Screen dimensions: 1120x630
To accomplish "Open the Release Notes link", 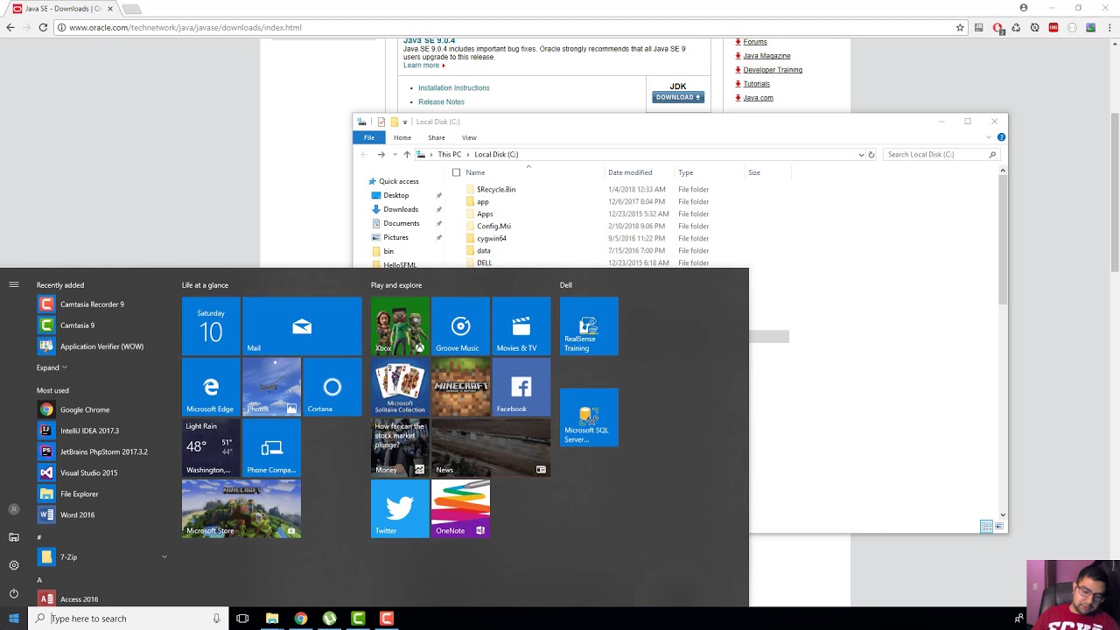I will (441, 101).
